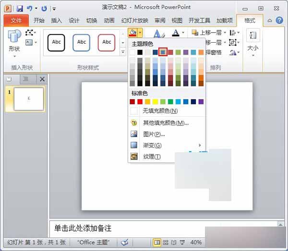Click the Text Fill A icon

[x=176, y=33]
